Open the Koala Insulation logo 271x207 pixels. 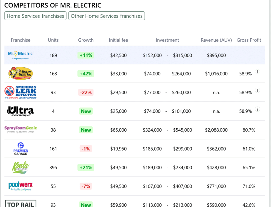(x=21, y=167)
